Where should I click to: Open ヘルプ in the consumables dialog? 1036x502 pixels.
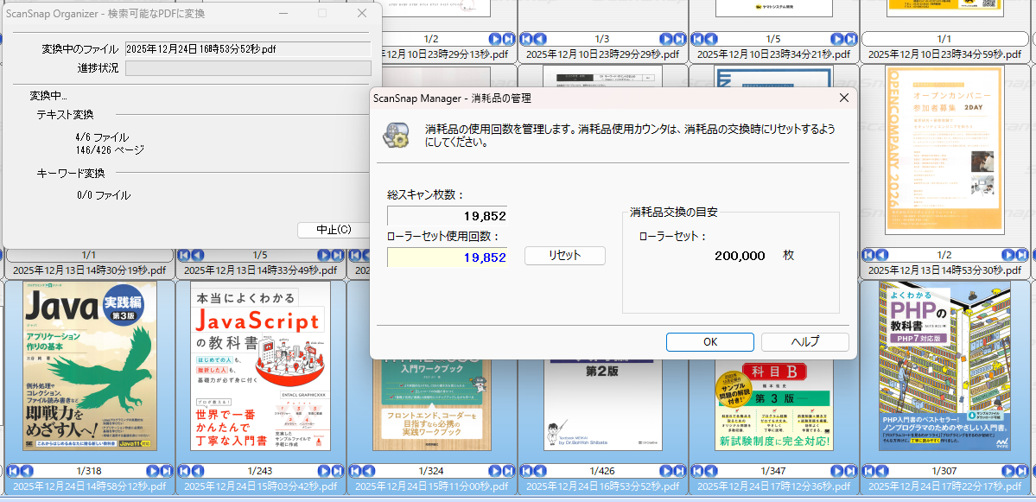click(x=804, y=341)
